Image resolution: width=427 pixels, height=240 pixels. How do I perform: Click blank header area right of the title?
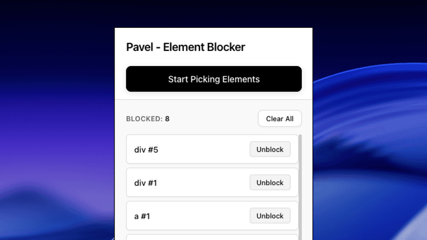coord(278,47)
